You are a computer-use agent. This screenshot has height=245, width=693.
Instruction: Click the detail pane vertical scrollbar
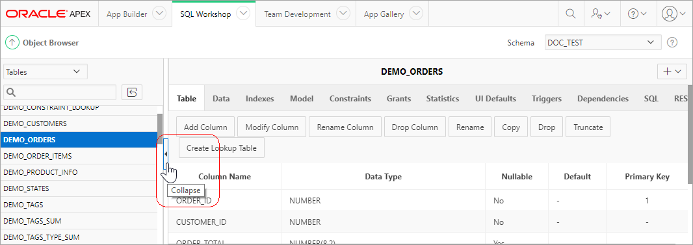(x=690, y=135)
